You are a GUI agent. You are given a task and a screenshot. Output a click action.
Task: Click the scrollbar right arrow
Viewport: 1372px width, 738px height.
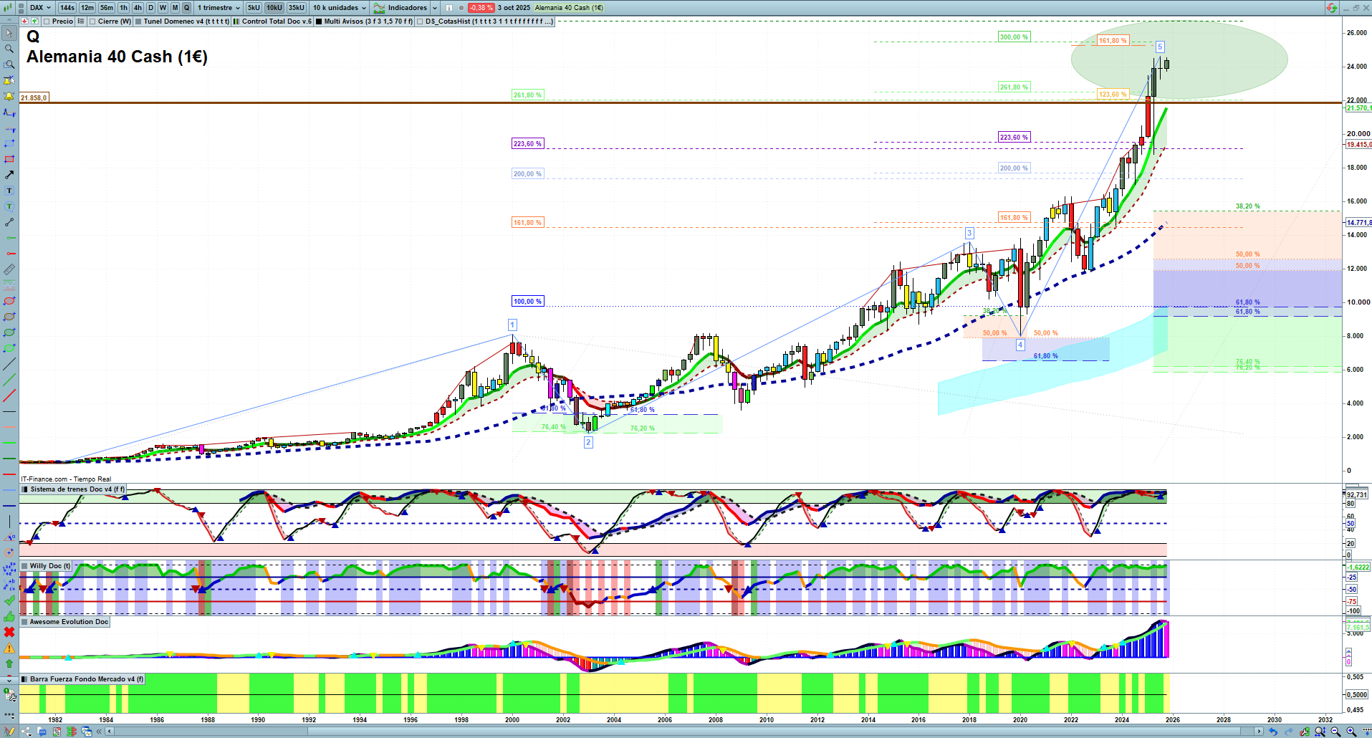click(1260, 732)
